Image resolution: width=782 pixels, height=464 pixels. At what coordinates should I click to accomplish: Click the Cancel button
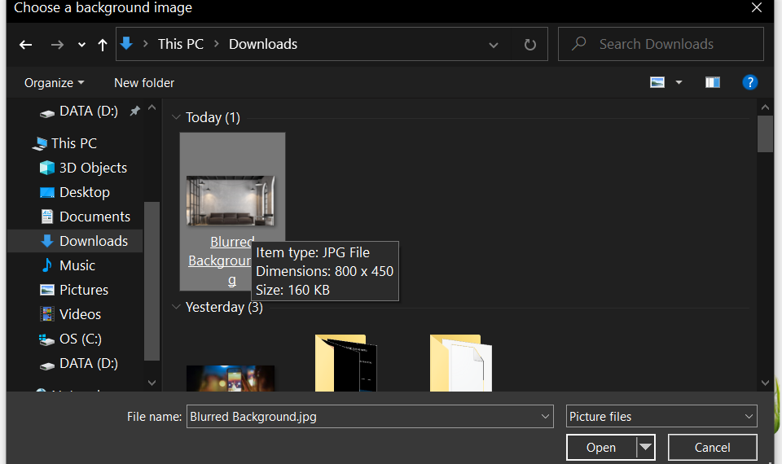(x=712, y=448)
